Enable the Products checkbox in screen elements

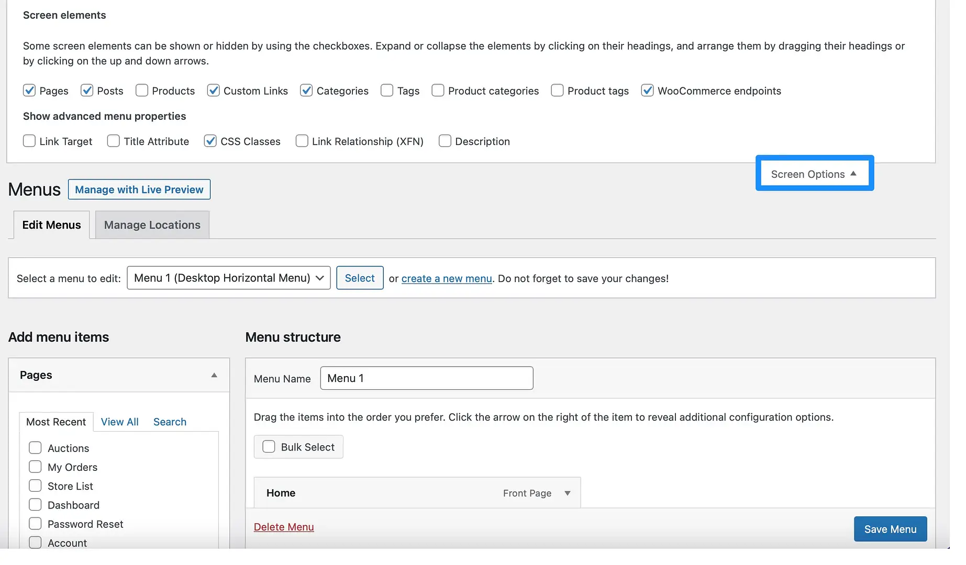coord(141,91)
